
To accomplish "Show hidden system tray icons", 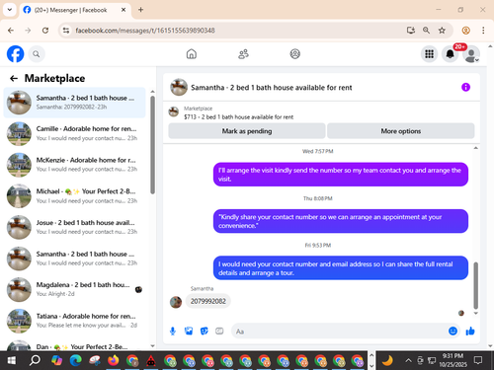I will [408, 360].
